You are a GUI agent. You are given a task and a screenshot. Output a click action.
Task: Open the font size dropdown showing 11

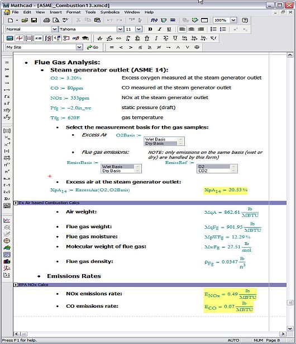(x=139, y=29)
